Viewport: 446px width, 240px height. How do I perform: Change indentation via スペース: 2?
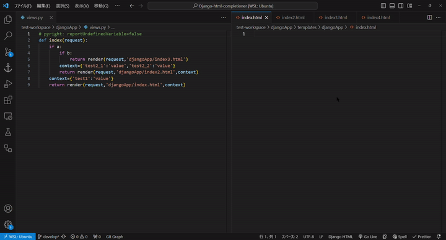click(290, 236)
